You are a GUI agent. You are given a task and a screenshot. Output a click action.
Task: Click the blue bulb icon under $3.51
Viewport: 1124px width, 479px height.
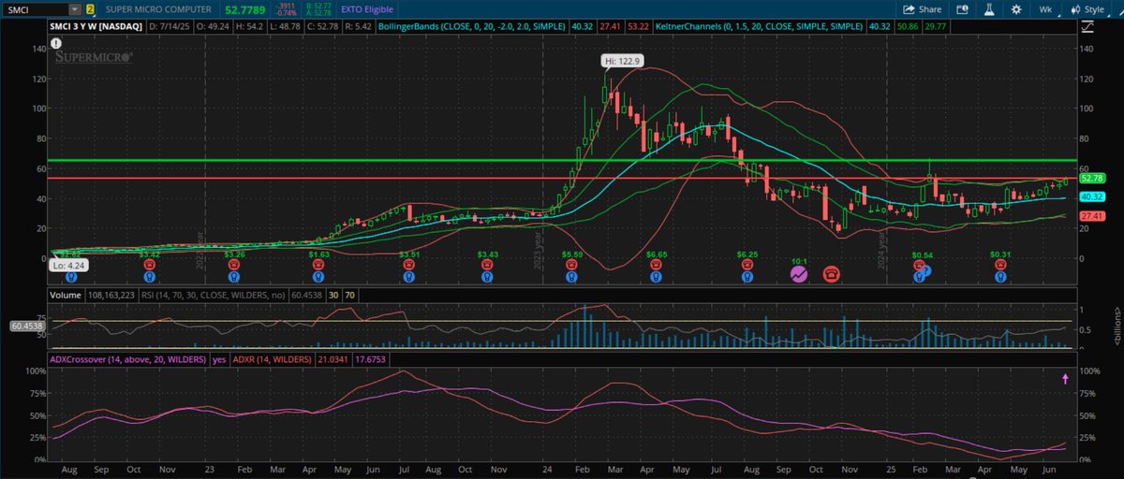tap(409, 277)
